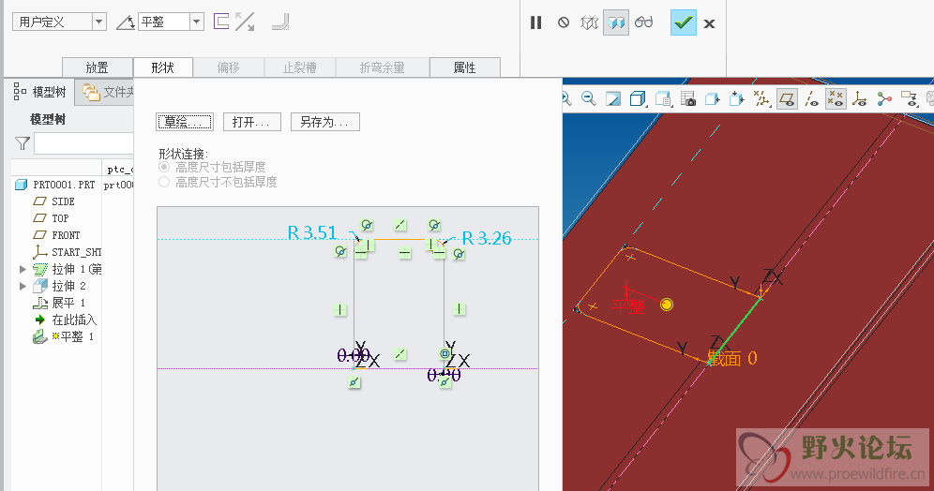This screenshot has height=491, width=934.
Task: Click the spin center icon
Action: pos(884,98)
